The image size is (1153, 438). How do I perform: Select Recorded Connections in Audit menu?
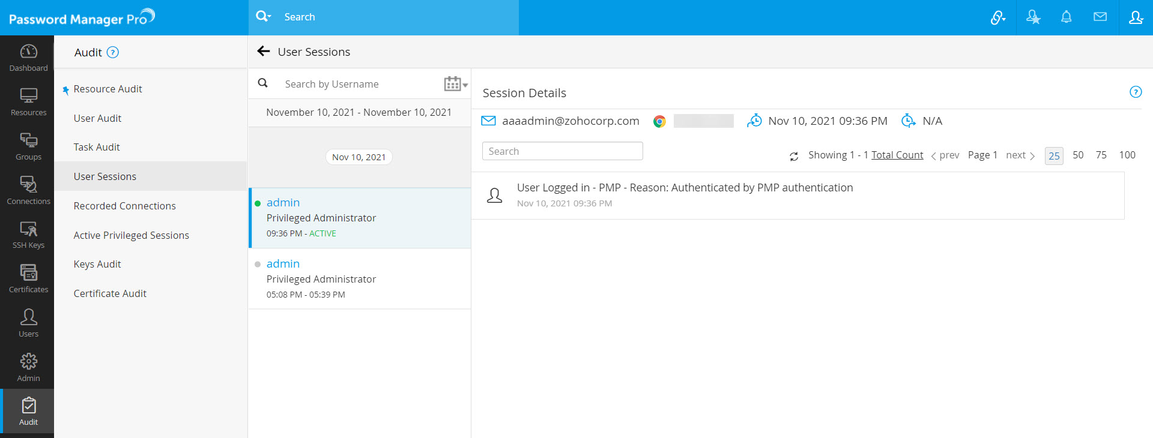pyautogui.click(x=124, y=206)
